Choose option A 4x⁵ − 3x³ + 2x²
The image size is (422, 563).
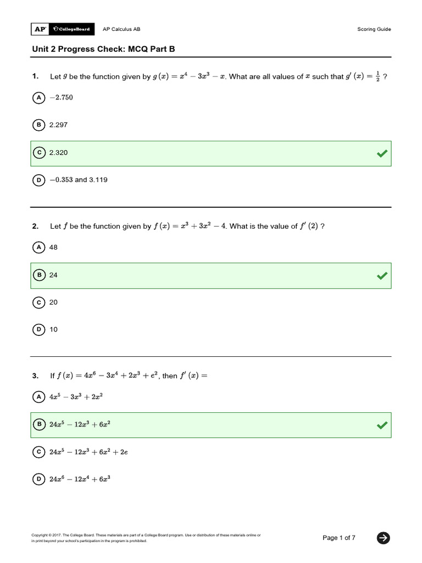point(39,397)
